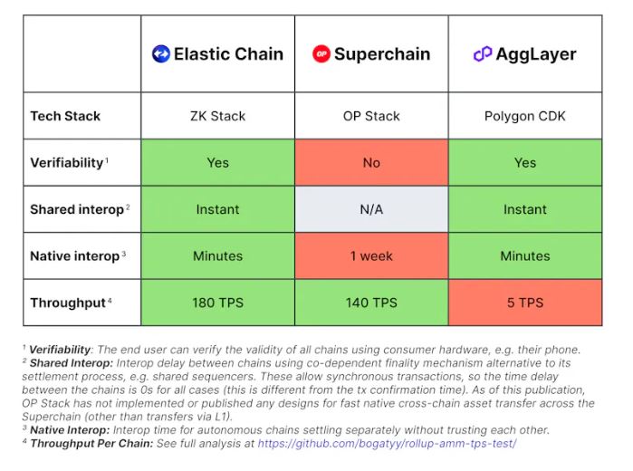
Task: Click the red "5 TPS" throughput cell
Action: [x=525, y=303]
